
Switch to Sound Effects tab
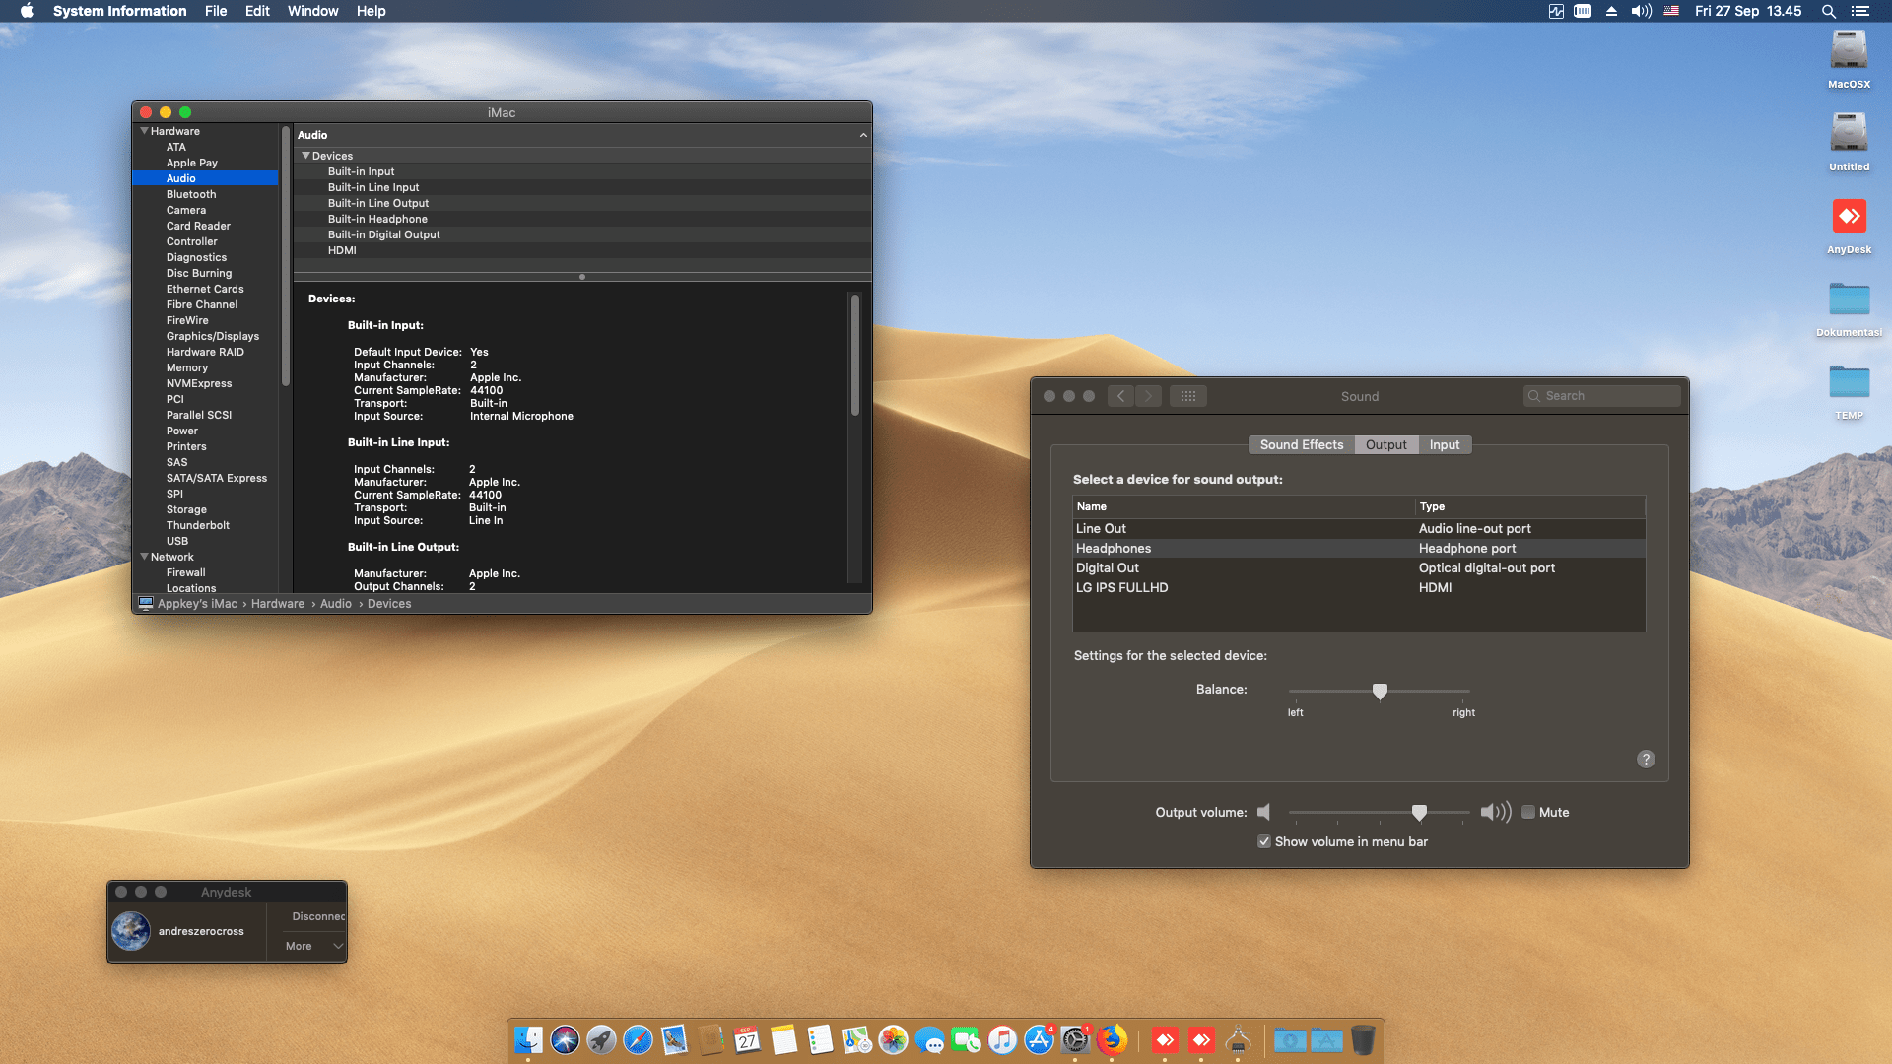tap(1301, 445)
